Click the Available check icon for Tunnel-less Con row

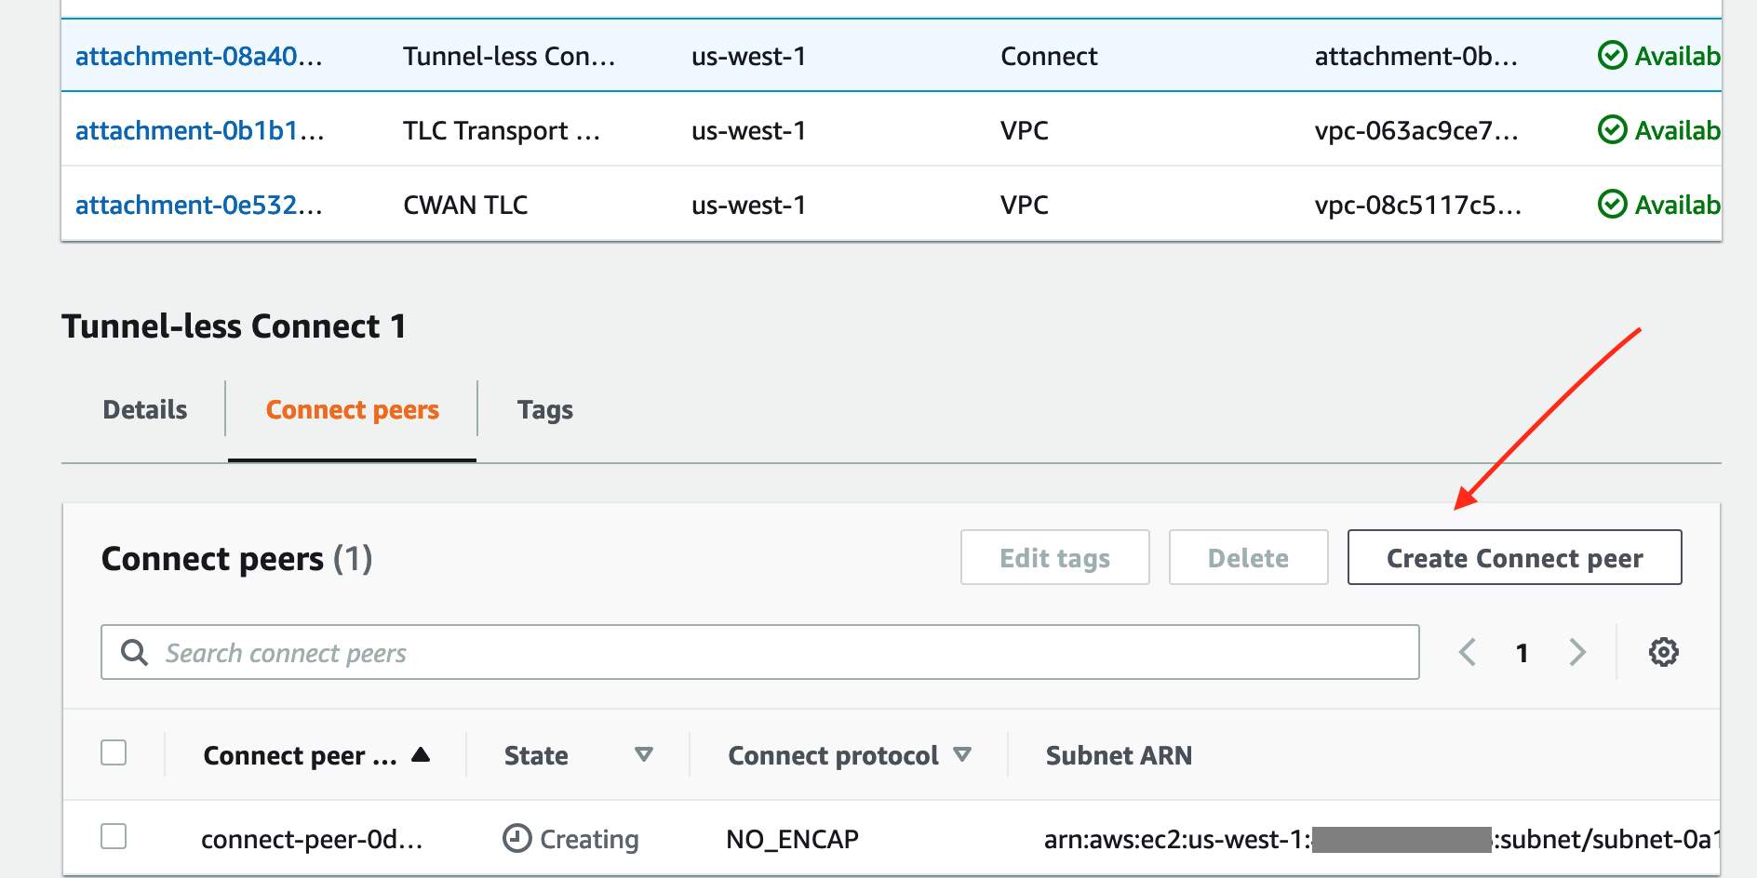1612,56
